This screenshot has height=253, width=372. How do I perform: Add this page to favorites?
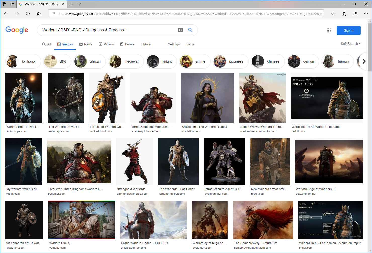point(333,14)
